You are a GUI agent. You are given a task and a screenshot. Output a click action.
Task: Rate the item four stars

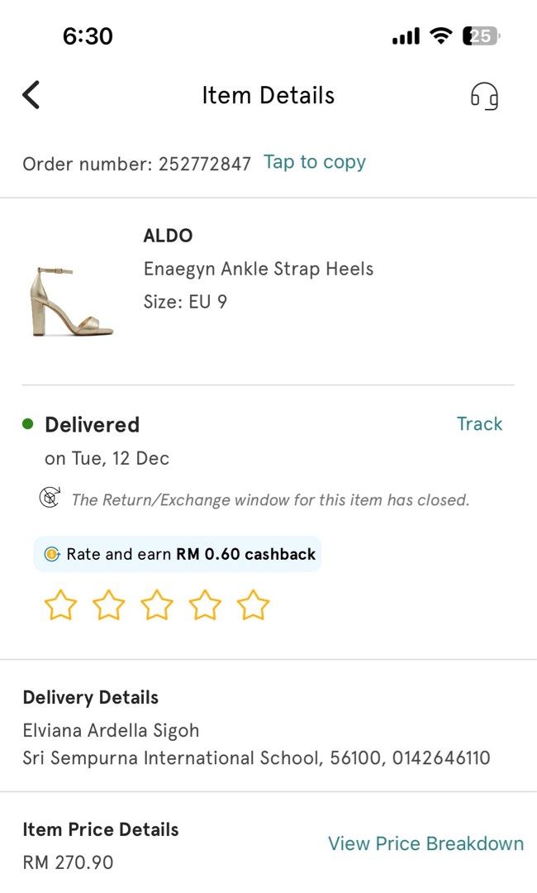[205, 604]
